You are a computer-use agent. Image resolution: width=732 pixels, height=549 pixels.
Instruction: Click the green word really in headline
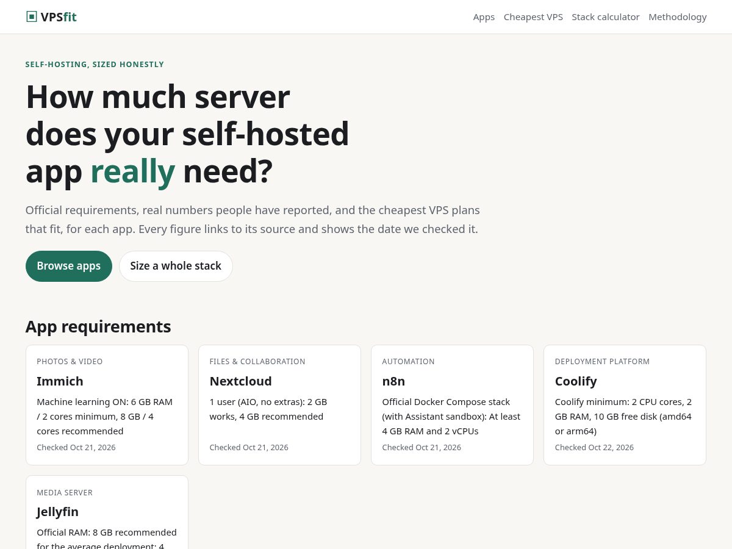(x=132, y=171)
